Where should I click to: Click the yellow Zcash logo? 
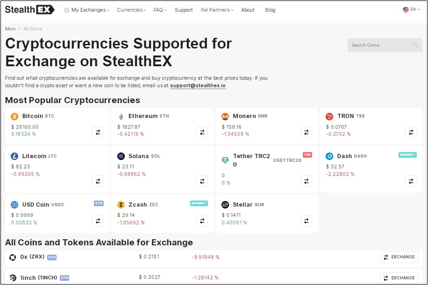[x=121, y=205]
